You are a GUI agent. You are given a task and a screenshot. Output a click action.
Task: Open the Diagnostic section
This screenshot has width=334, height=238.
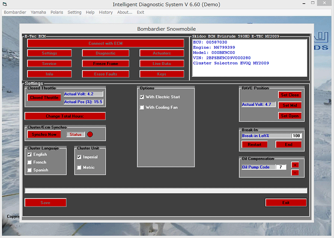coord(106,53)
